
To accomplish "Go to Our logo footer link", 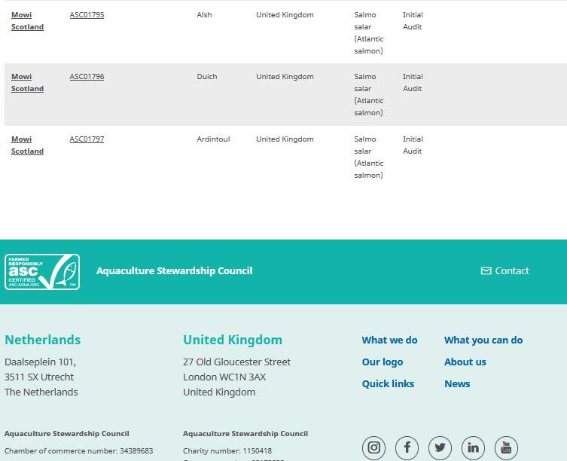I will 382,362.
